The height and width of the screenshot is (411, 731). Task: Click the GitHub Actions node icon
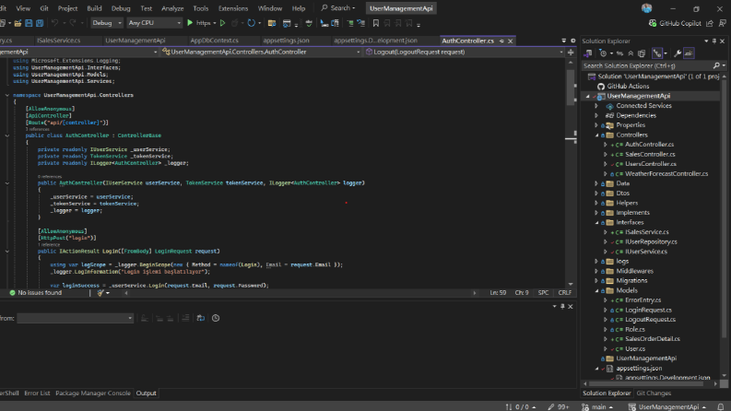[601, 87]
